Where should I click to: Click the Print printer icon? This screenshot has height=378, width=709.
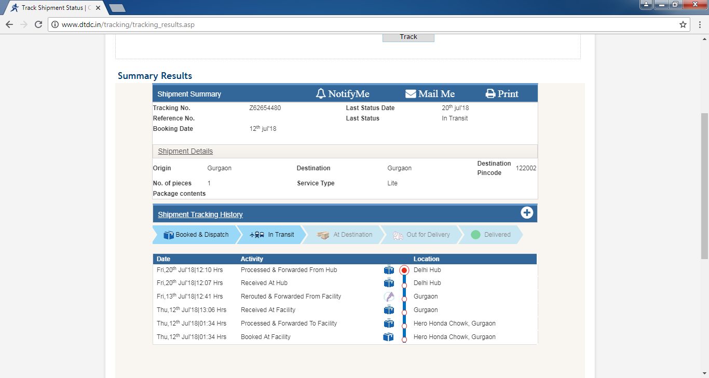490,94
